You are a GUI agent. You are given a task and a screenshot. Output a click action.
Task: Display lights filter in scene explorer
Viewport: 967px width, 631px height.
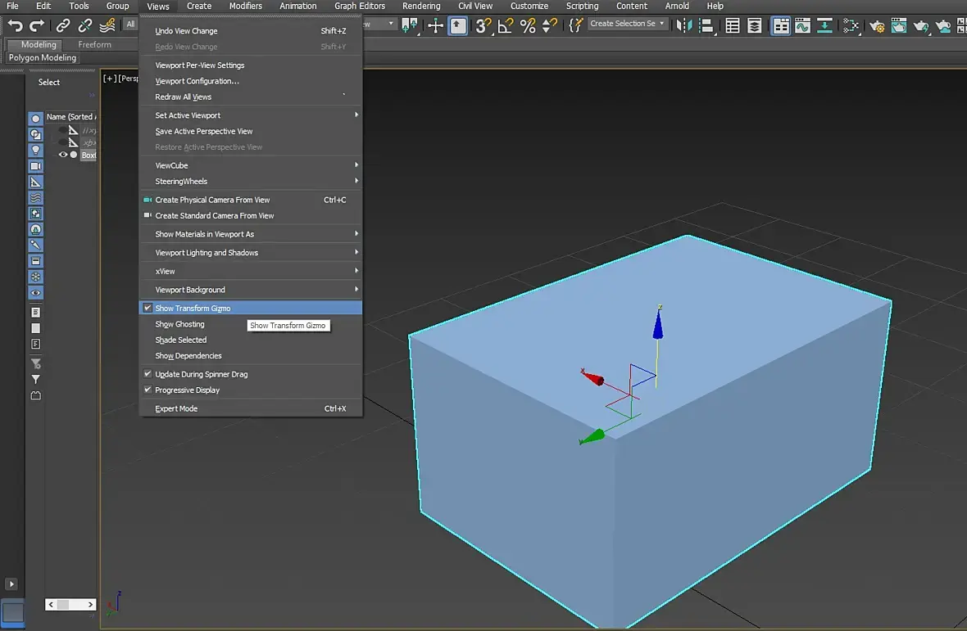(36, 151)
